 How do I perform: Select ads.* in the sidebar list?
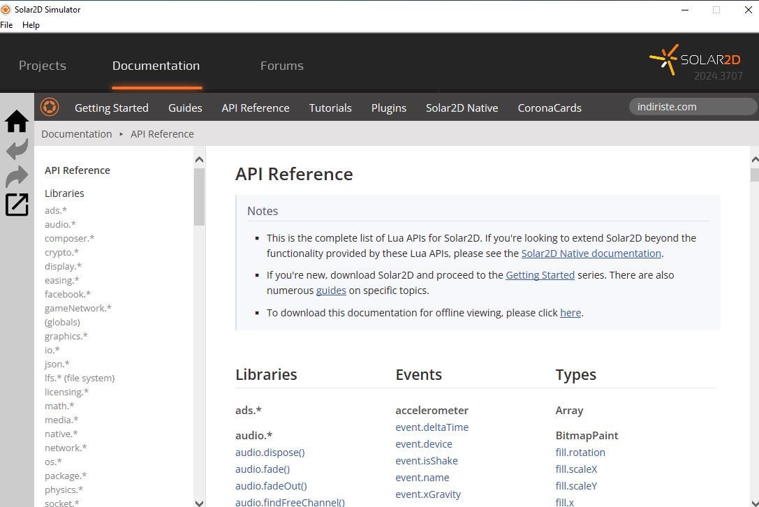coord(56,210)
